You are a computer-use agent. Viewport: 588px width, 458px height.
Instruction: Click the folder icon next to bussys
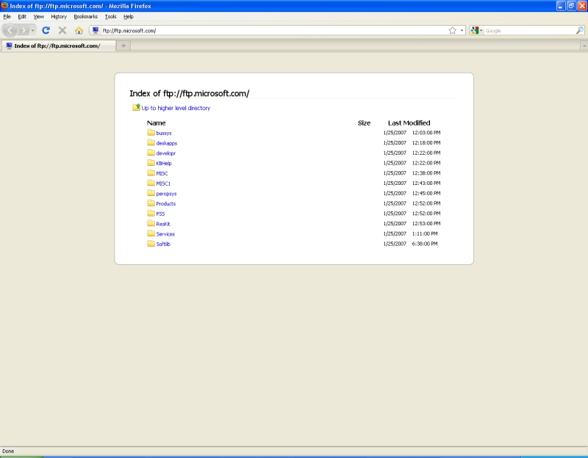point(151,132)
